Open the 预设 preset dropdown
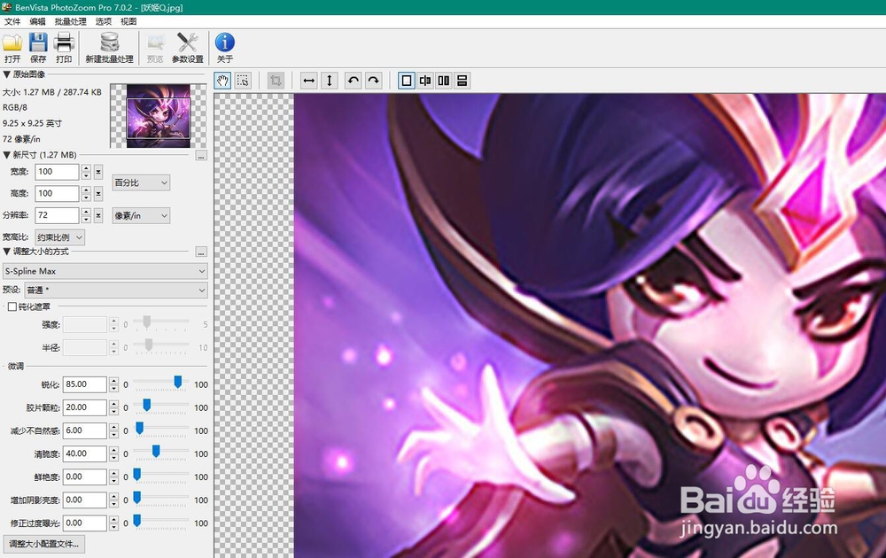 [116, 290]
